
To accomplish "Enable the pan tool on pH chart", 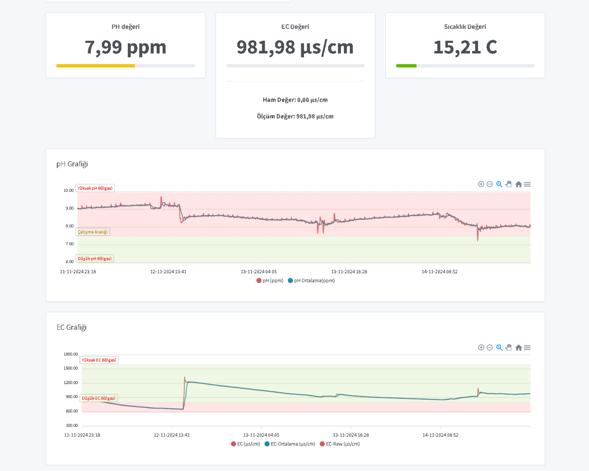I will pos(509,184).
